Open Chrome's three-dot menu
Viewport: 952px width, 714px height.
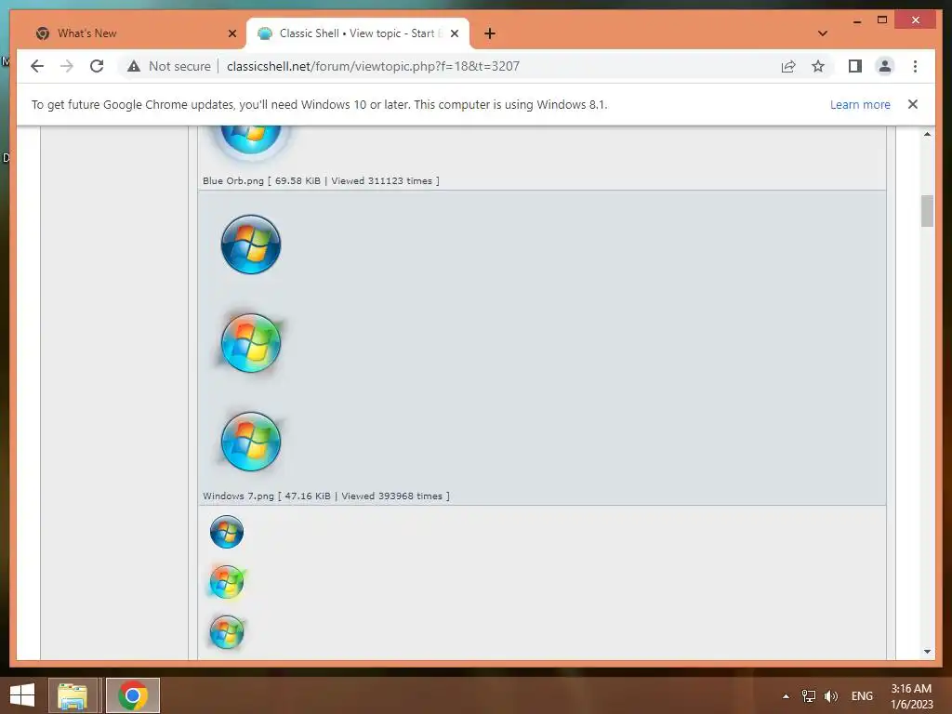tap(915, 66)
